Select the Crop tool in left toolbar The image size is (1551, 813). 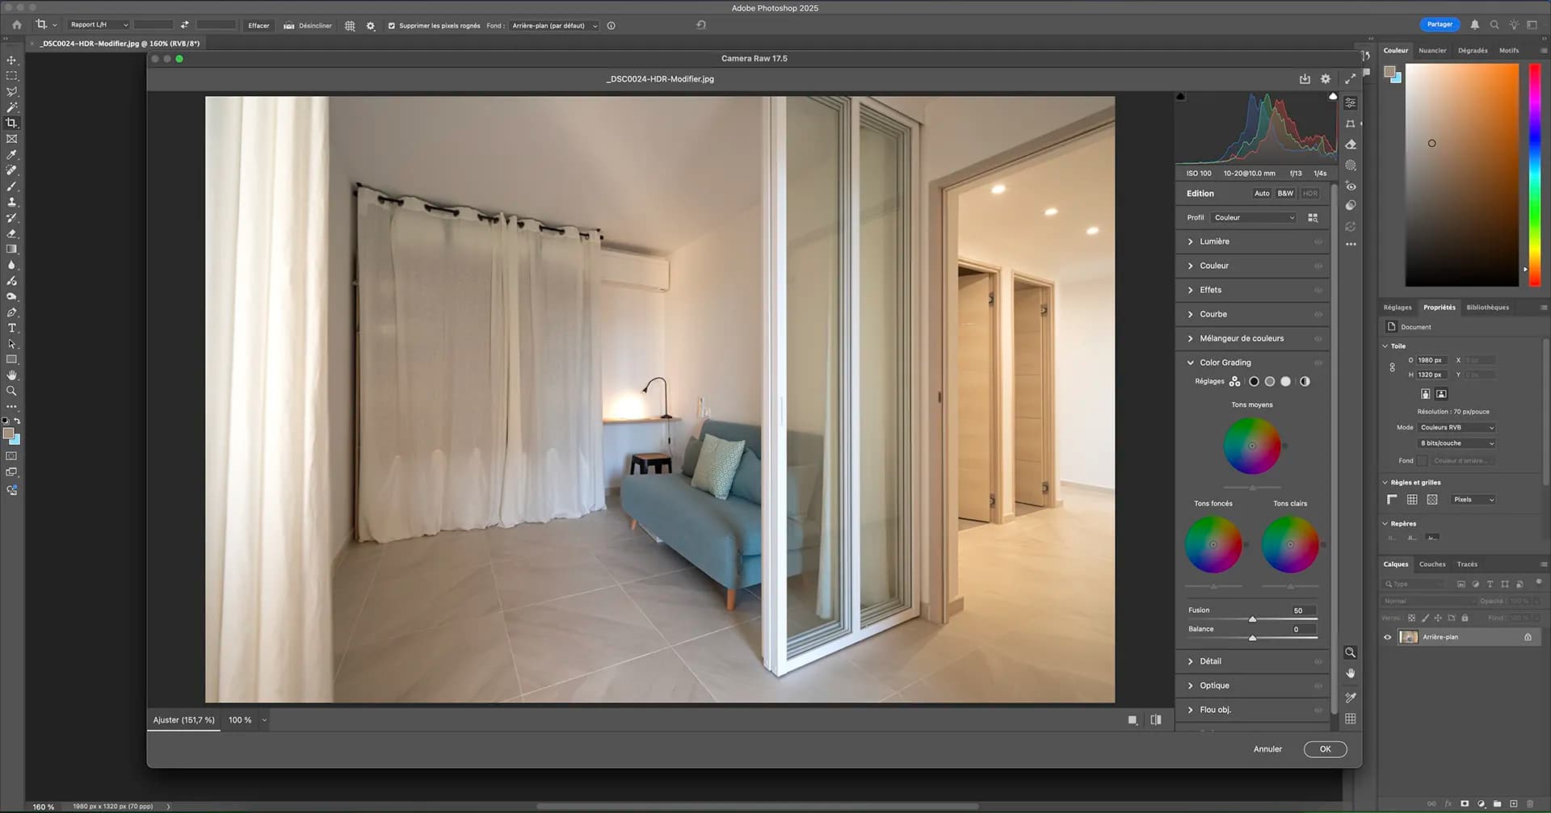coord(11,123)
